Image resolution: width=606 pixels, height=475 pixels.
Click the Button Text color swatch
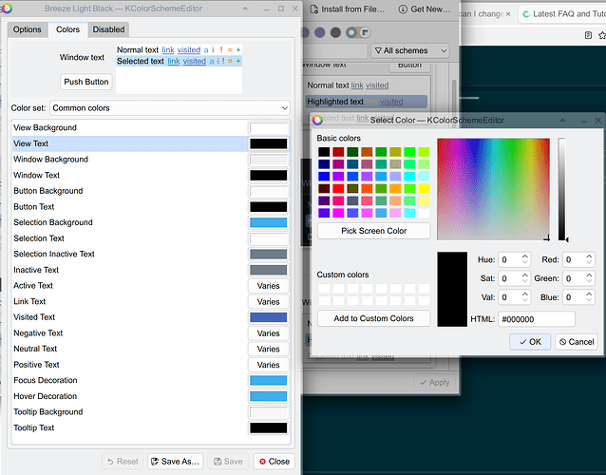(268, 207)
